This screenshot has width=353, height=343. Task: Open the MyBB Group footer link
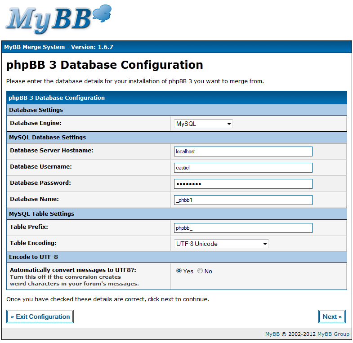[333, 334]
